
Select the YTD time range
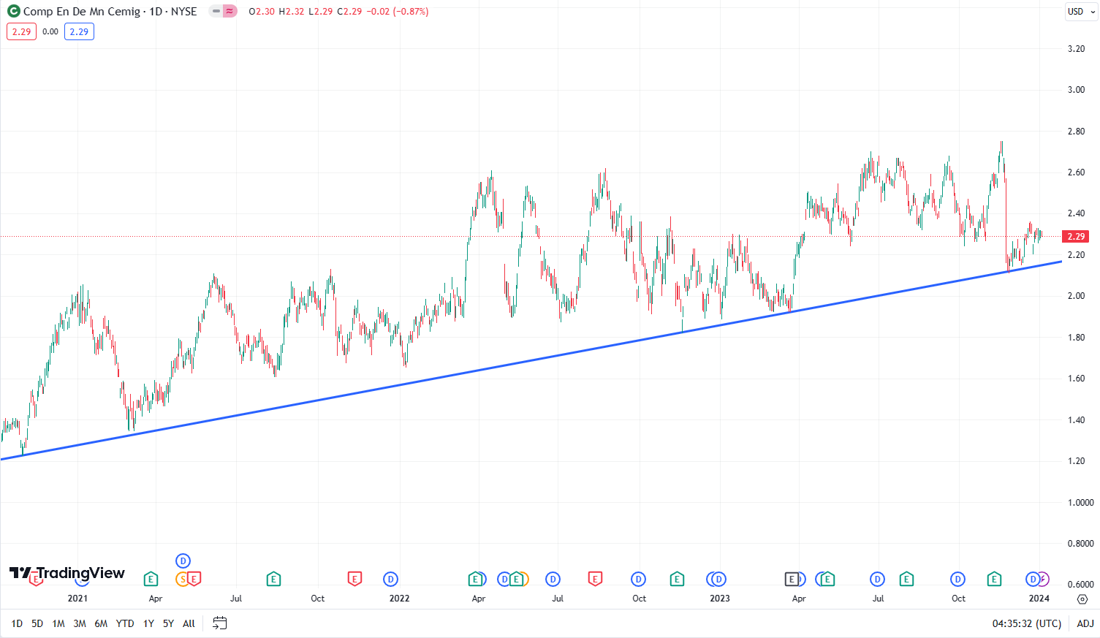[125, 623]
